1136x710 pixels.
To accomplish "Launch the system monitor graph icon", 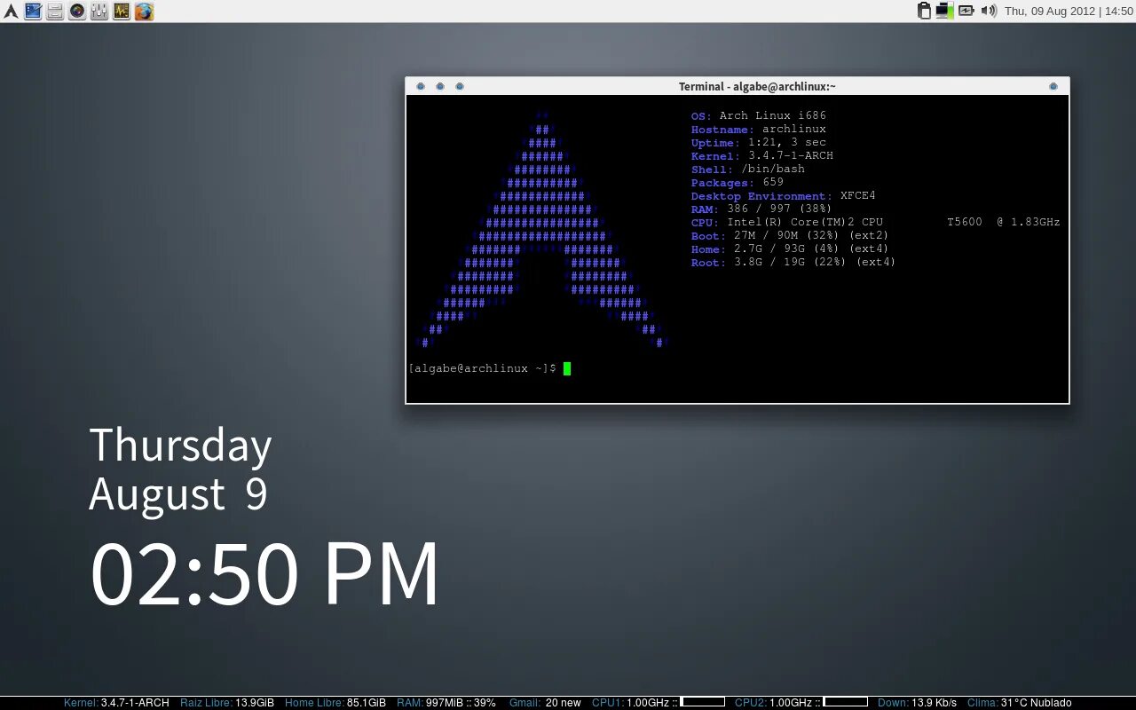I will coord(122,12).
